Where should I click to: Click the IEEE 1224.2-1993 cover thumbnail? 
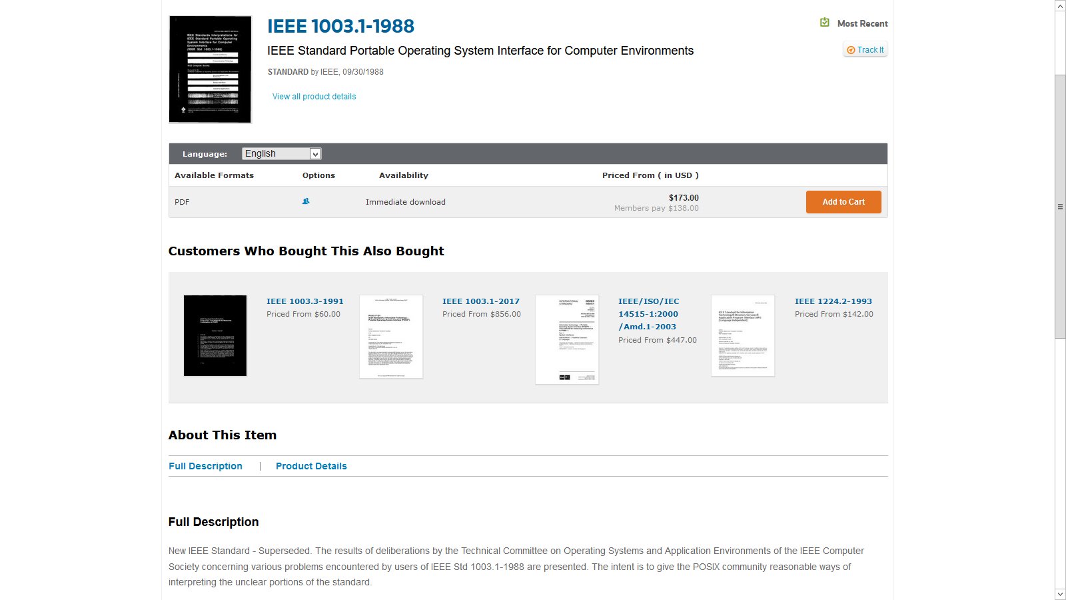(x=743, y=335)
